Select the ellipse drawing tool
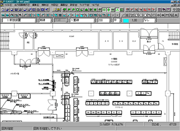 (x=154, y=15)
